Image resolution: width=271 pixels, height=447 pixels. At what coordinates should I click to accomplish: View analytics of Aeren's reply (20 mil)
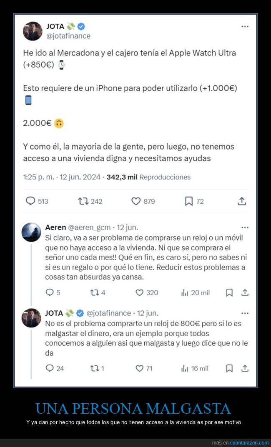click(185, 292)
